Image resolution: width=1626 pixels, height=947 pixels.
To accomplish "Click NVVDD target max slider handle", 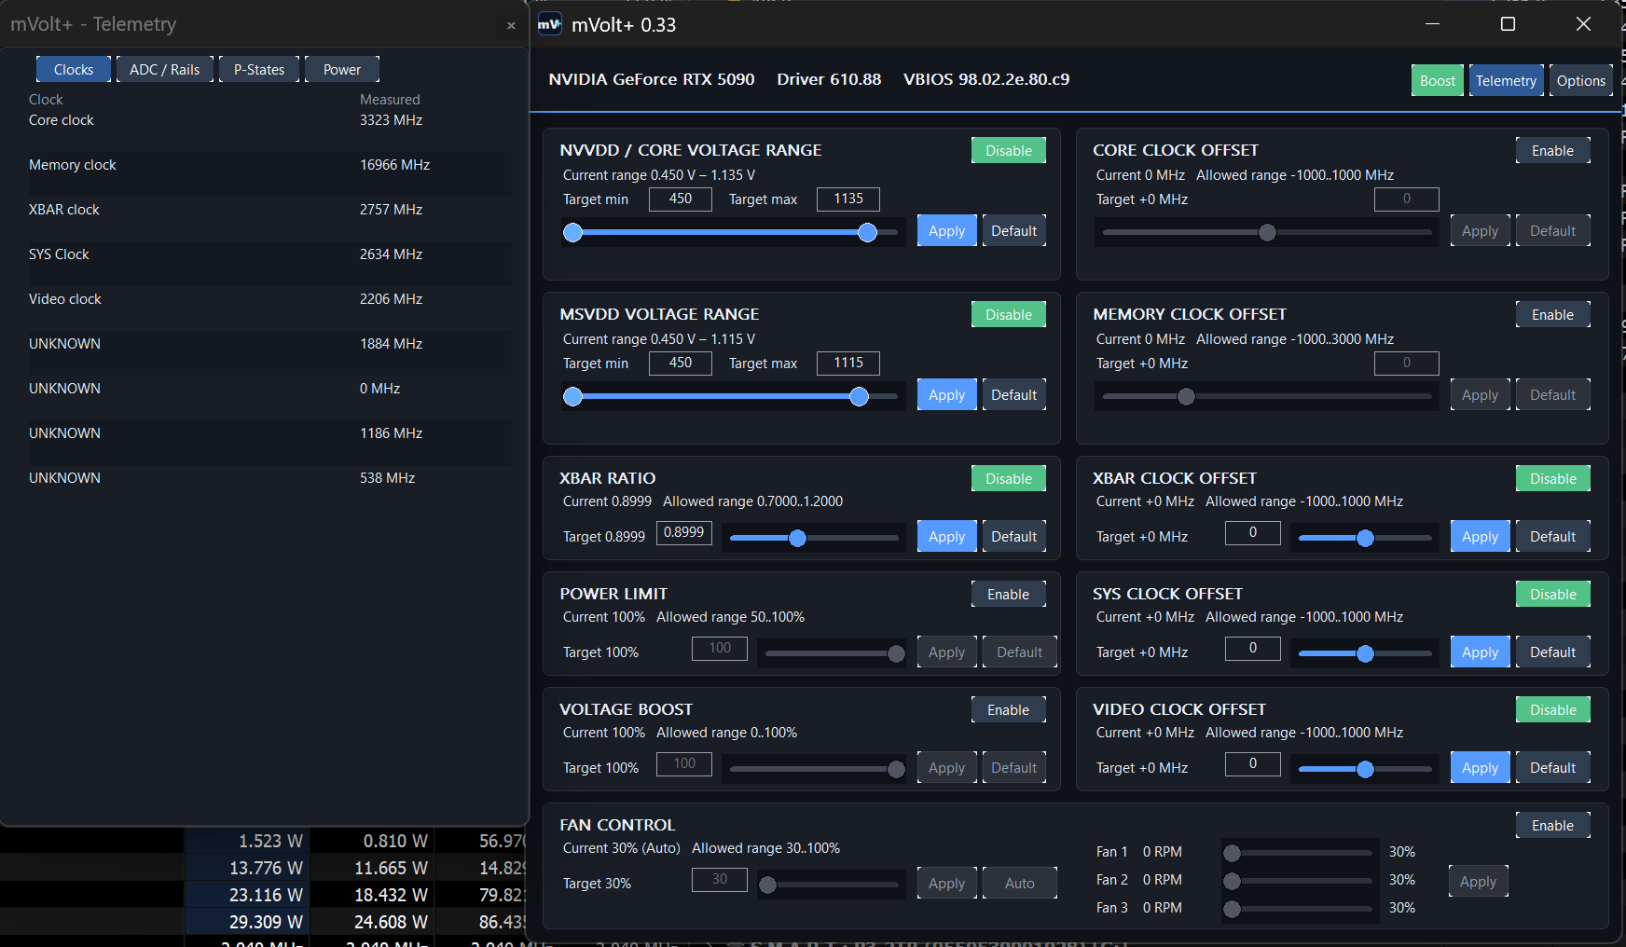I will (868, 232).
